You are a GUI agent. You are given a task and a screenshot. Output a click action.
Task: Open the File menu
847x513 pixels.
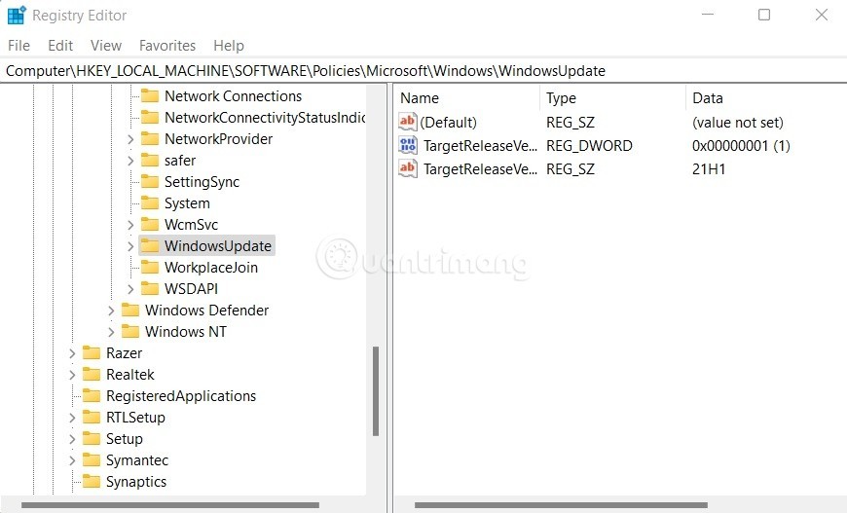tap(18, 46)
